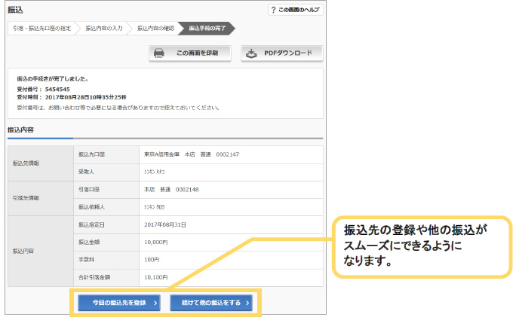This screenshot has width=513, height=317.
Task: Click the 振込内容 section heading
Action: pyautogui.click(x=20, y=130)
